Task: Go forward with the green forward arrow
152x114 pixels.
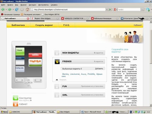Action: point(10,10)
